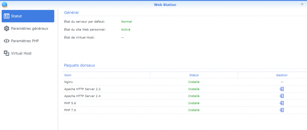Image resolution: width=307 pixels, height=130 pixels.
Task: Select the Nginx row name
Action: [68, 82]
